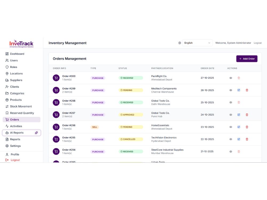Delete Order #298 with trash icon
The height and width of the screenshot is (200, 267).
tap(239, 102)
